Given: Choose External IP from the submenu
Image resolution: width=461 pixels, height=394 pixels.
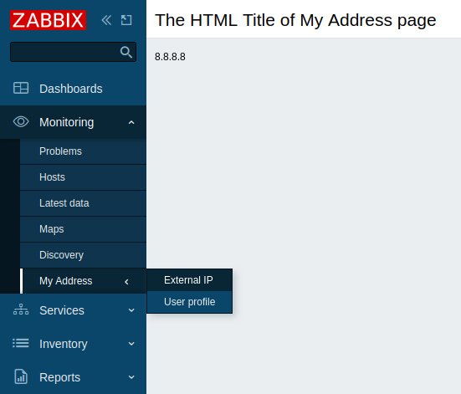Looking at the screenshot, I should click(x=190, y=280).
